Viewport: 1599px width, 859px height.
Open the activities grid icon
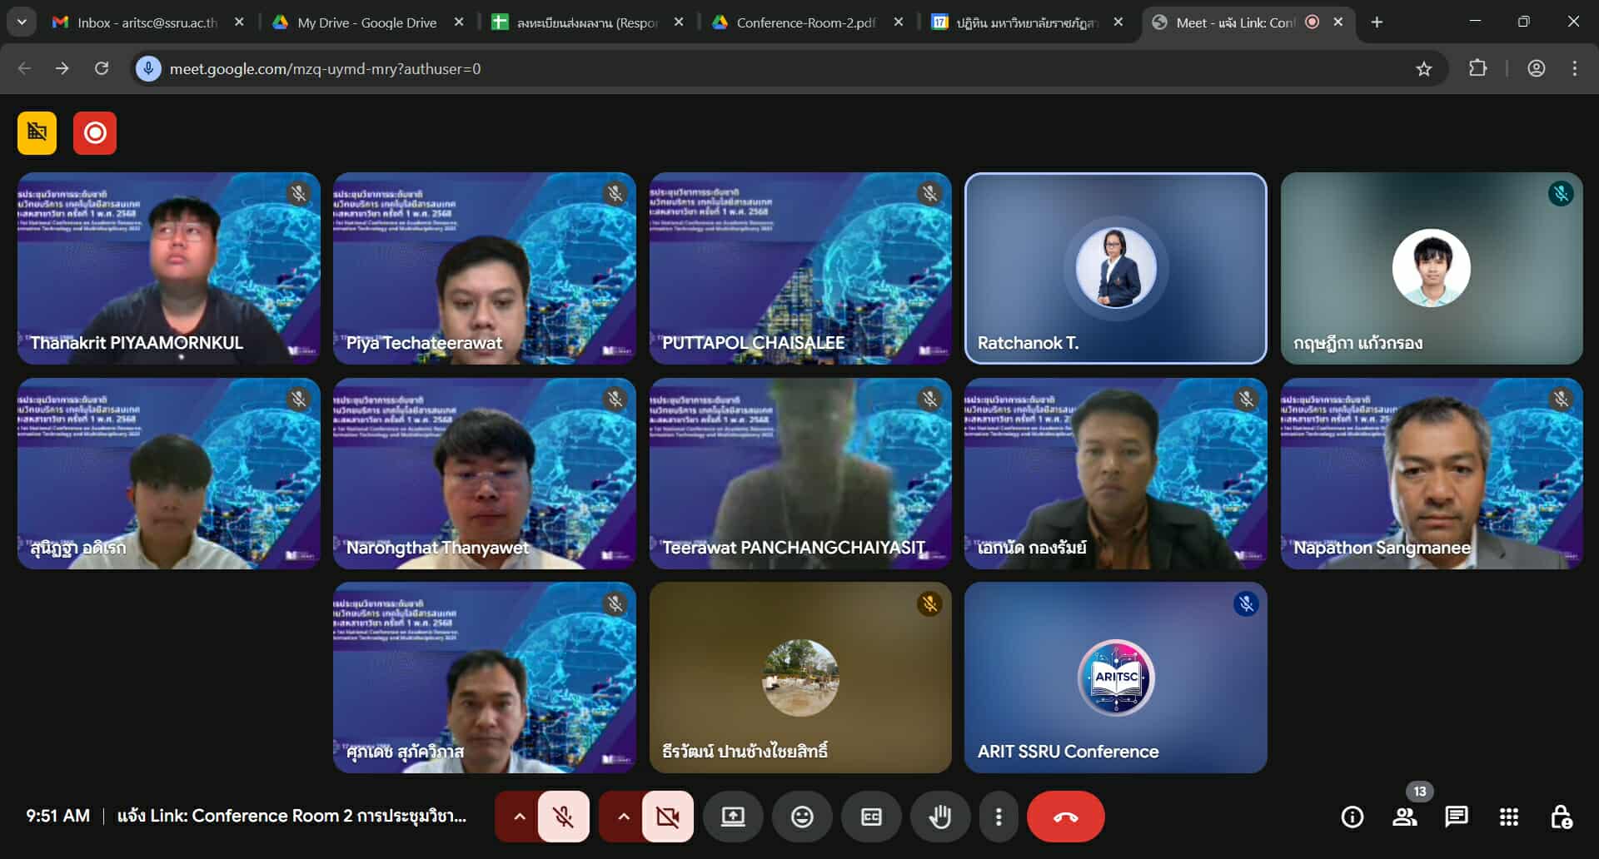click(1509, 817)
